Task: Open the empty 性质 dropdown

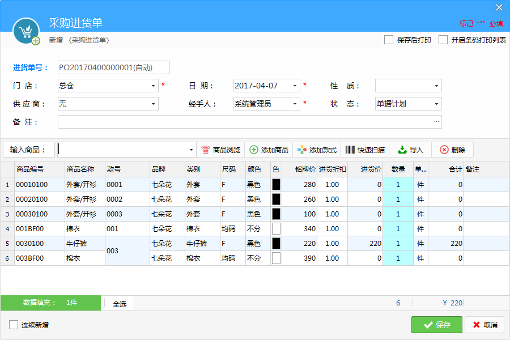Action: point(436,86)
